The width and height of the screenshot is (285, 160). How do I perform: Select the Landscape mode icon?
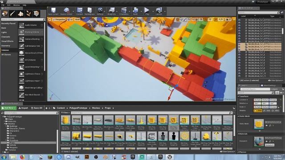point(20,14)
